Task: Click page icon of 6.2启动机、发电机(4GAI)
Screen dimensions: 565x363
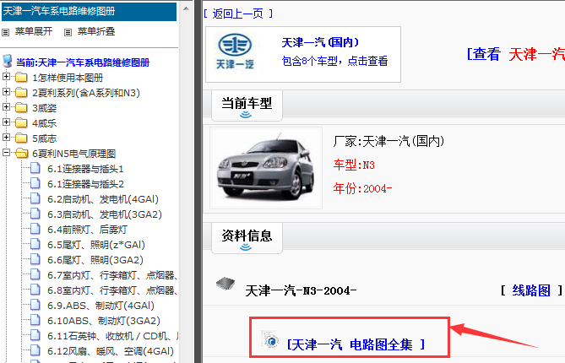Action: click(x=35, y=198)
